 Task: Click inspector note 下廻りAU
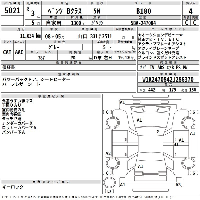(x=11, y=105)
